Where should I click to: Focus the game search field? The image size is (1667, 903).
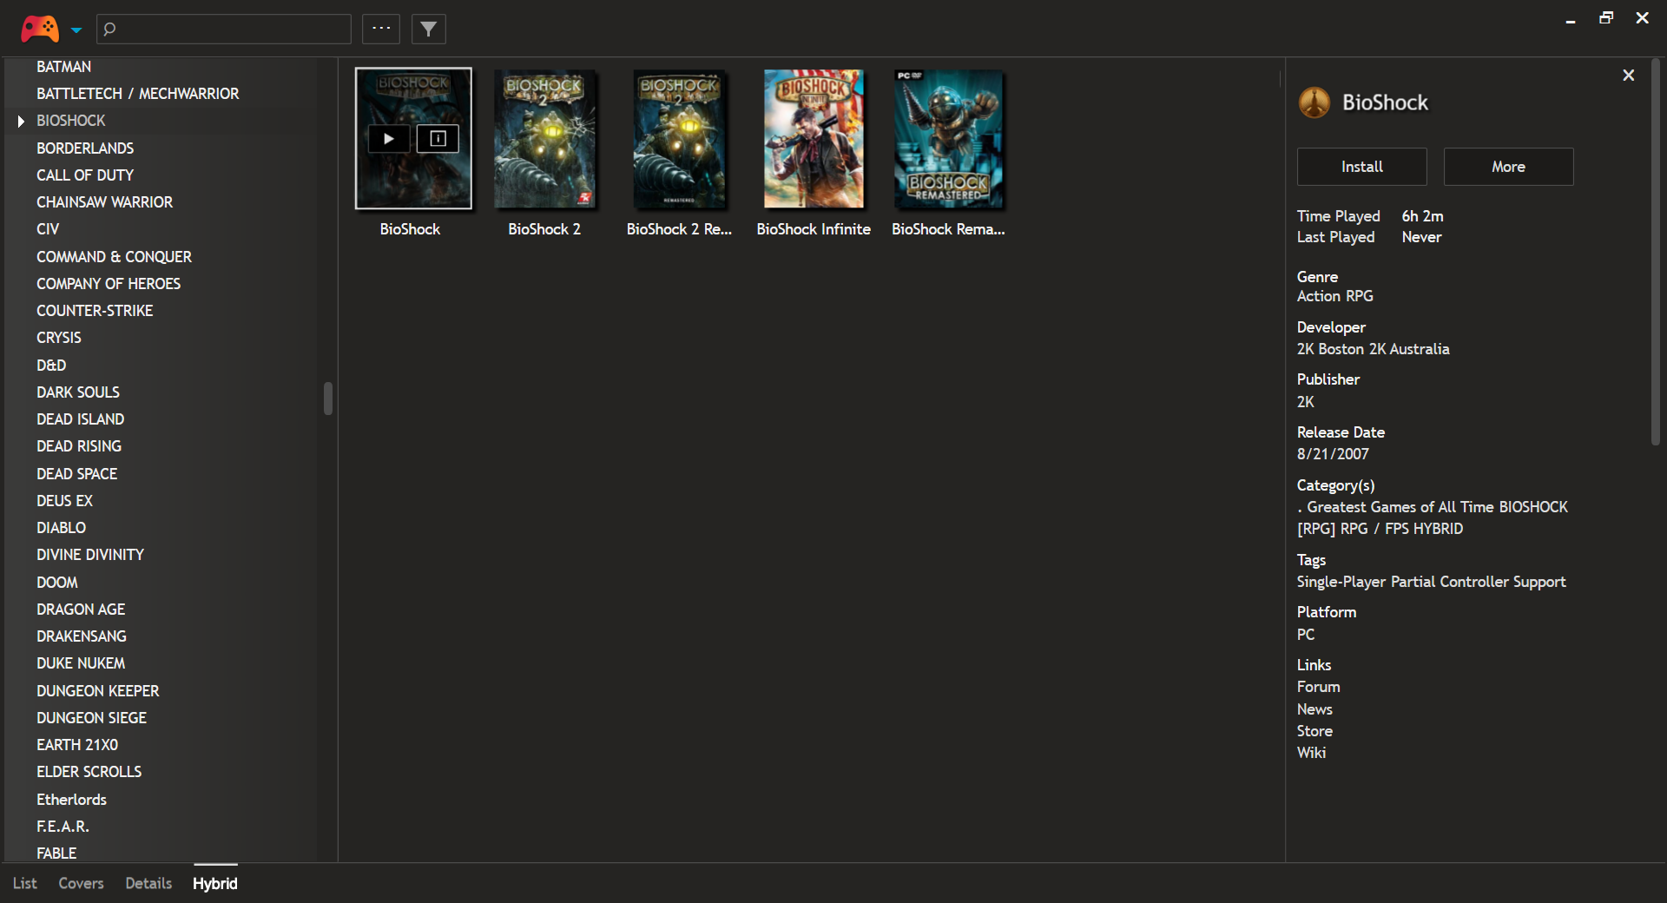point(224,29)
